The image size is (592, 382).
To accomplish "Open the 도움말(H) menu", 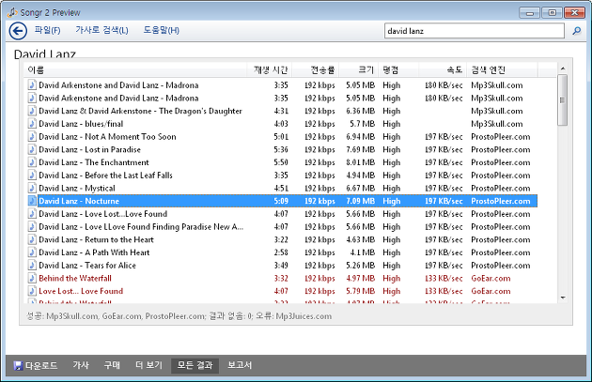I will 162,30.
